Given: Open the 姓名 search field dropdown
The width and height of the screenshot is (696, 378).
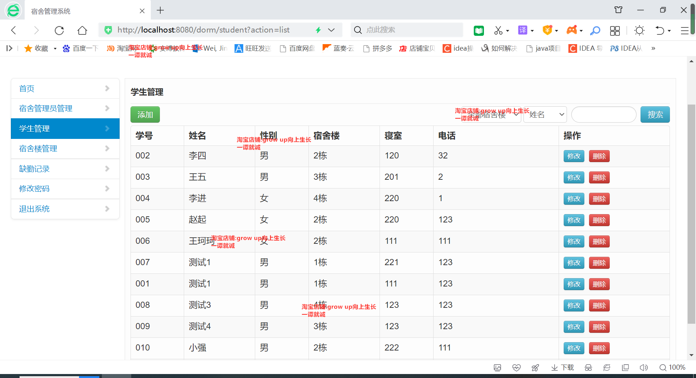Looking at the screenshot, I should pos(544,115).
